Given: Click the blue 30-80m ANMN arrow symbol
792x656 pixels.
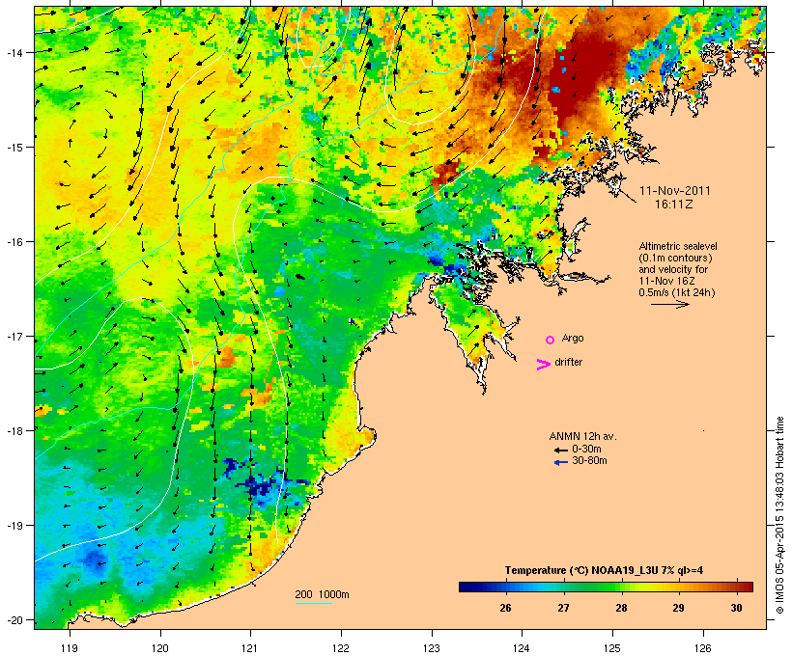Looking at the screenshot, I should click(x=560, y=462).
